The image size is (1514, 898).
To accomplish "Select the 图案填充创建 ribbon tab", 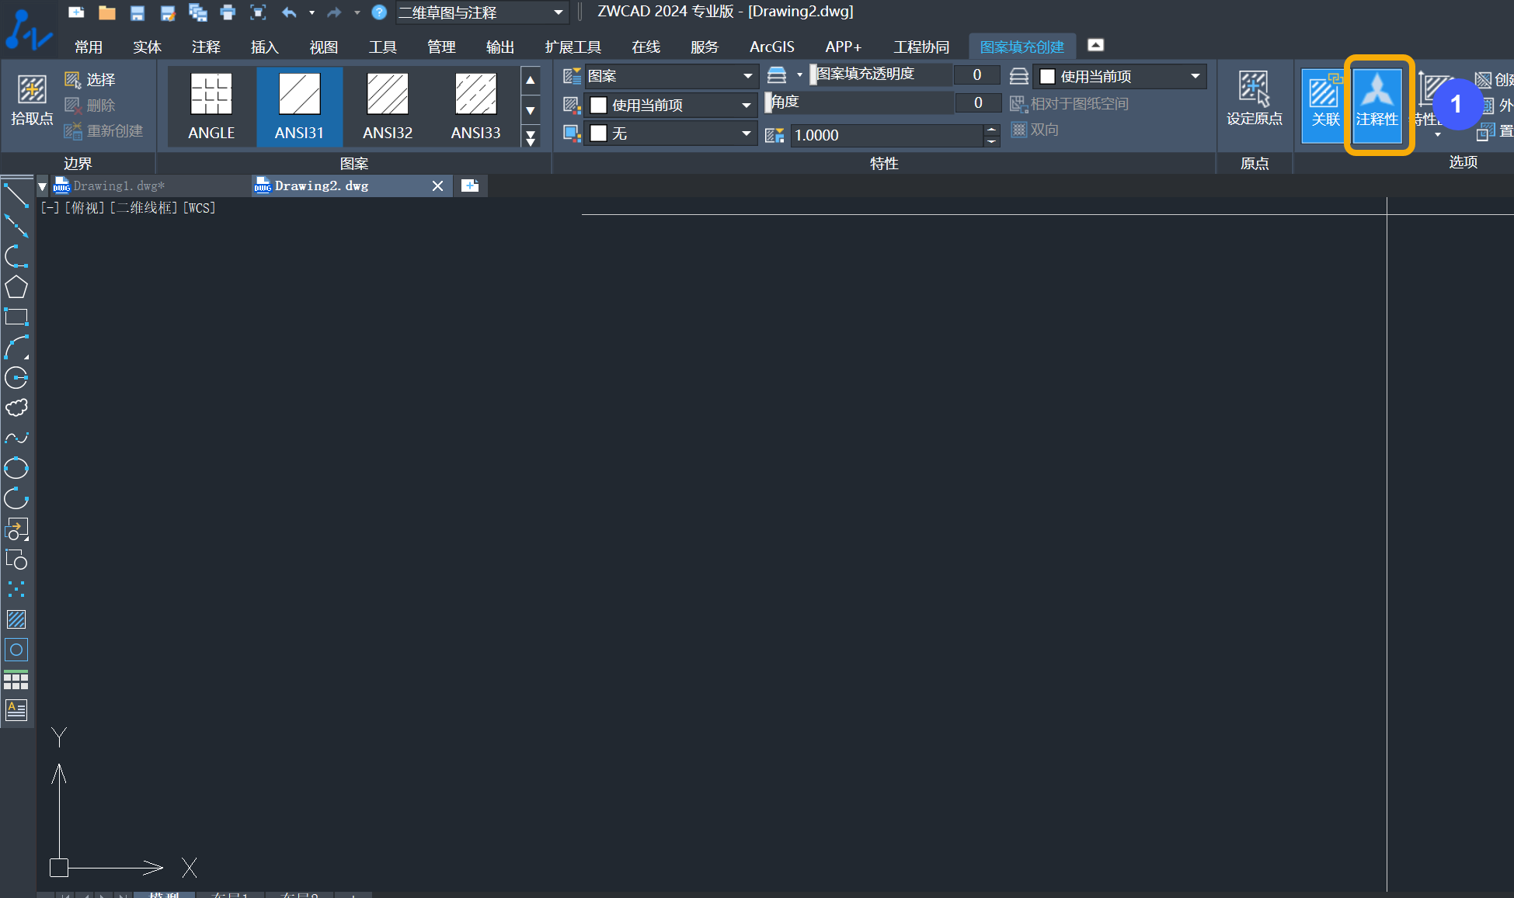I will [1022, 47].
